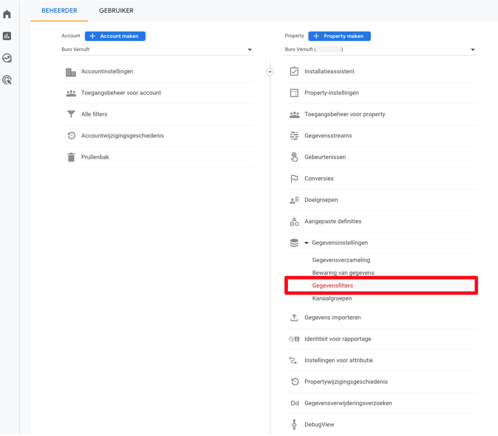Click the Property maken button
498x436 pixels.
click(x=339, y=36)
